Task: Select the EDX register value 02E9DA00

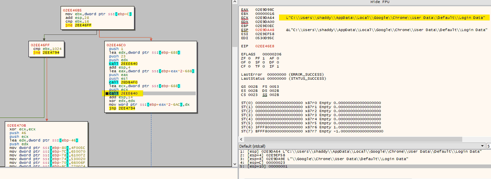Action: coord(264,22)
